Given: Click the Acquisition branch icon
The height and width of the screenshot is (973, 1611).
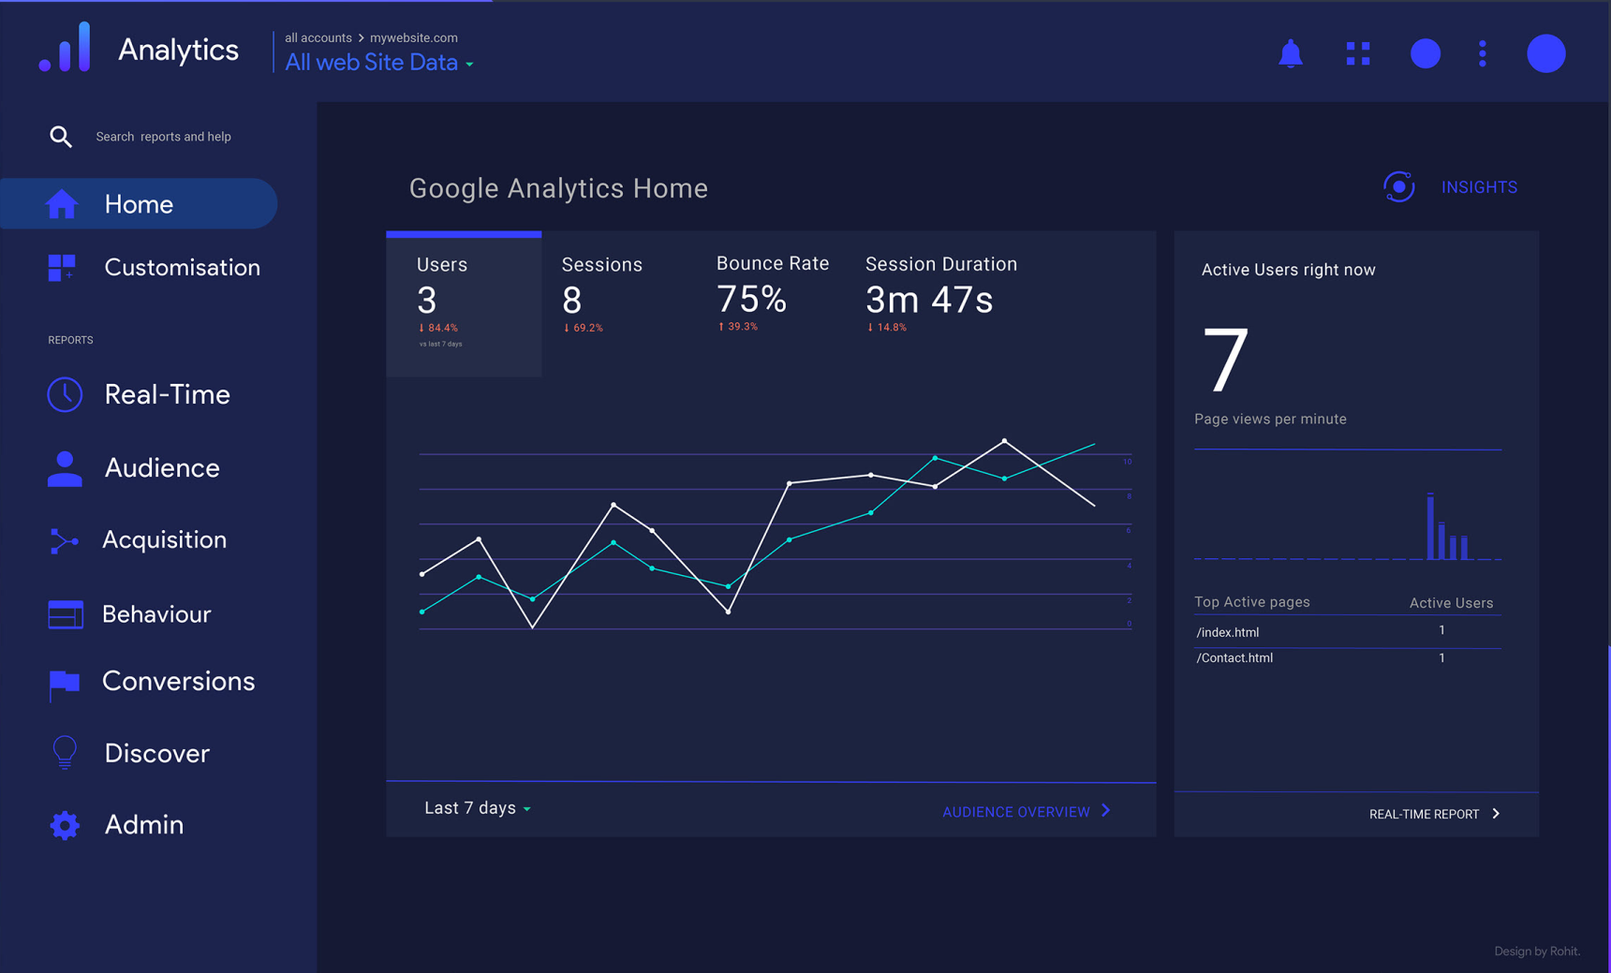Looking at the screenshot, I should [64, 540].
